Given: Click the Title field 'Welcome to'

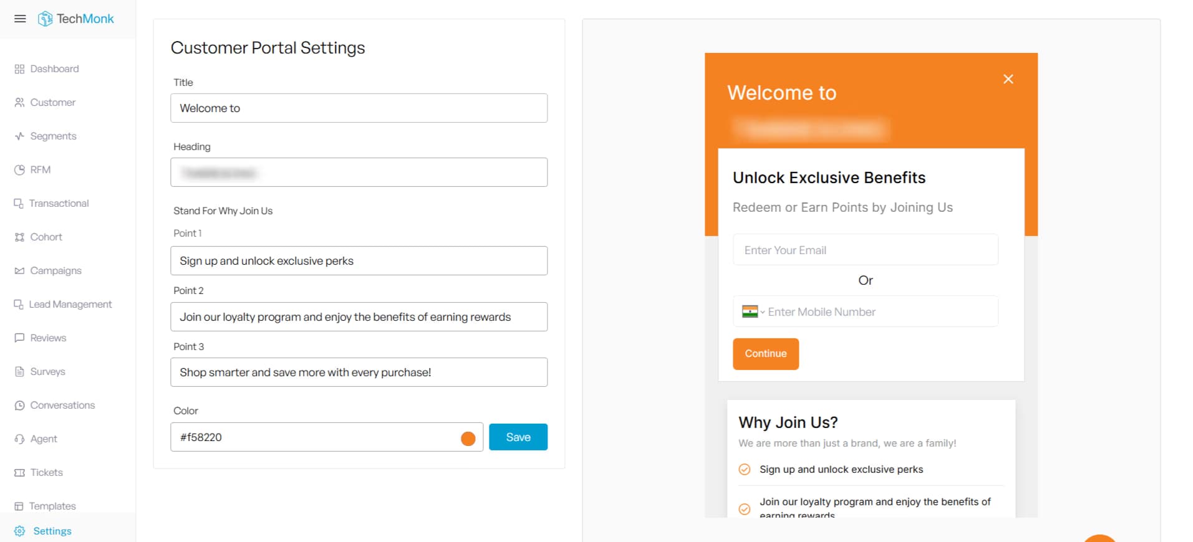Looking at the screenshot, I should coord(359,108).
